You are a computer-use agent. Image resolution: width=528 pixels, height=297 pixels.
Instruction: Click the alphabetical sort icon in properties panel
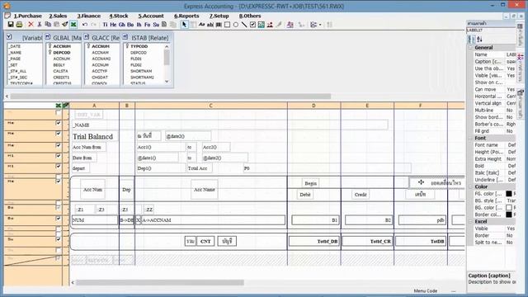point(479,39)
